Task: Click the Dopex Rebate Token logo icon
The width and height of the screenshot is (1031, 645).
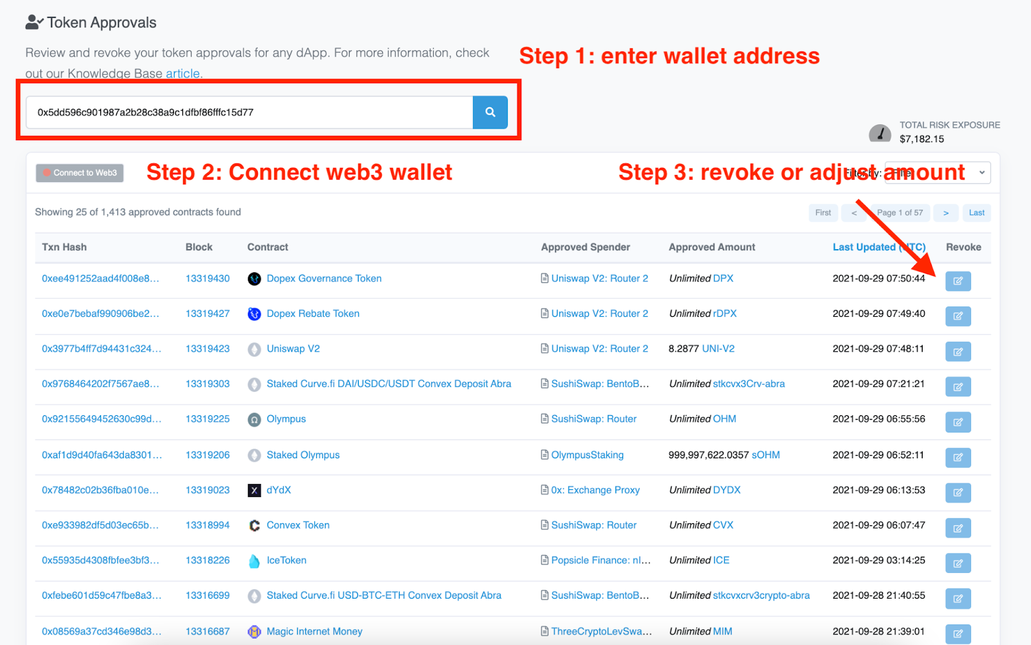Action: (255, 314)
